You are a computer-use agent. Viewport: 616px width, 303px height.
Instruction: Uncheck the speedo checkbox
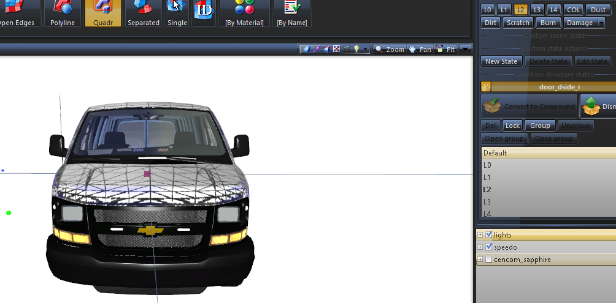click(x=489, y=247)
